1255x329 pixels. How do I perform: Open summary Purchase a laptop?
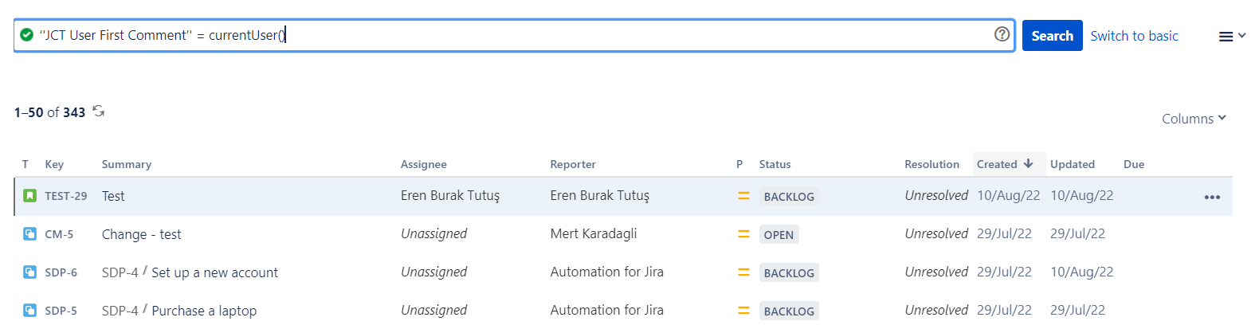[204, 311]
